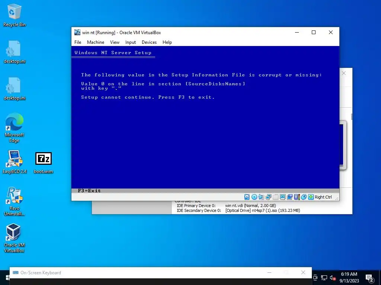Click the virtualization features V icon
Screen dimensions: 381x285
[297, 197]
